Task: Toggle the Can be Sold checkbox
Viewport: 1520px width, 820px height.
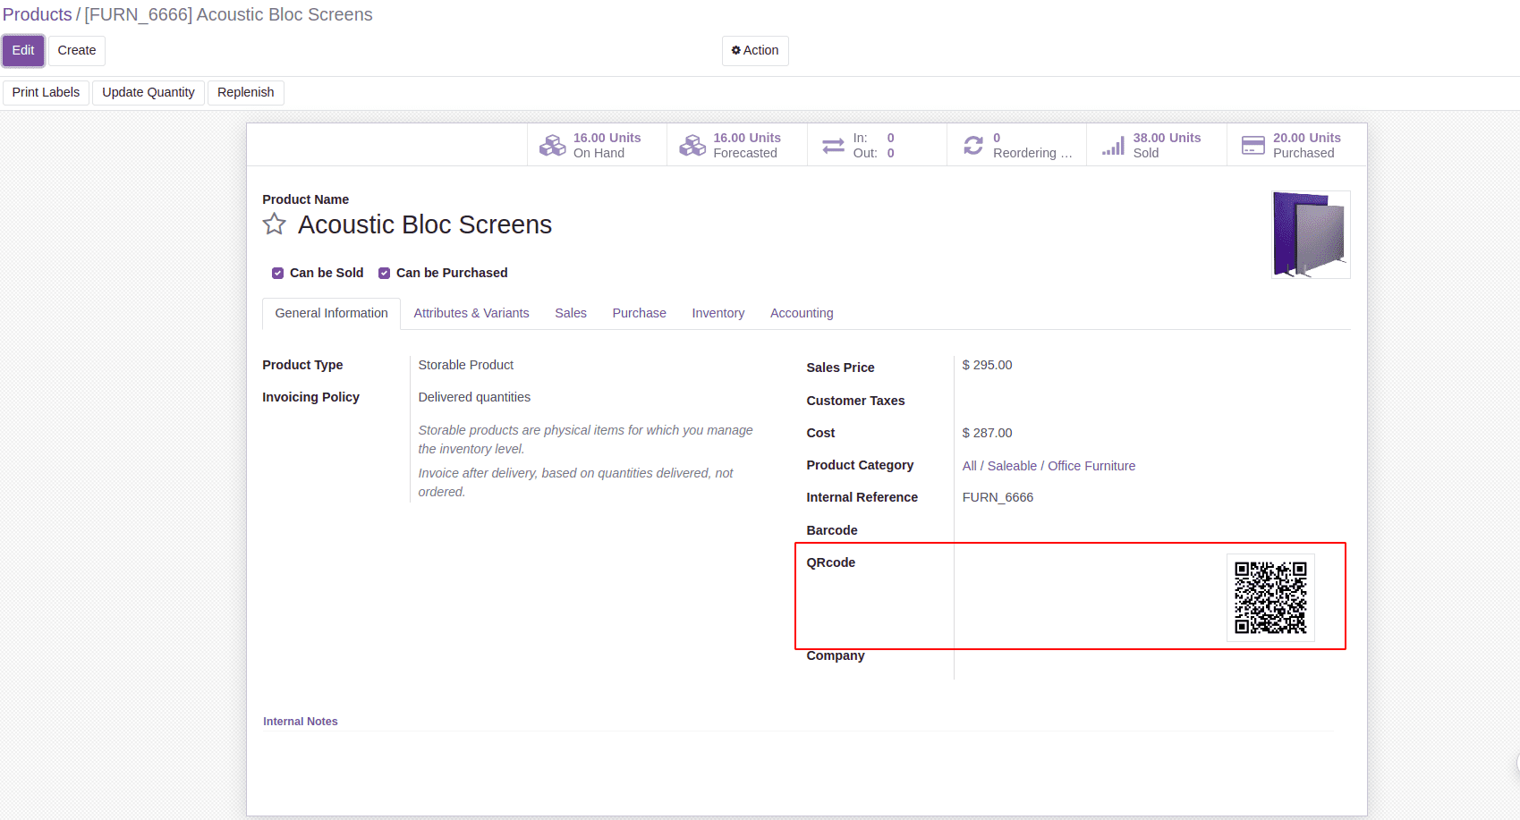Action: coord(278,274)
